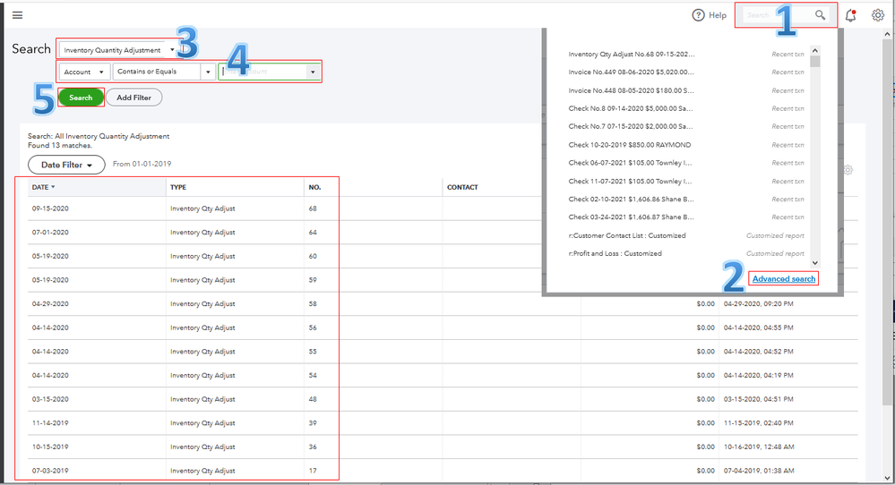Image resolution: width=895 pixels, height=485 pixels.
Task: Click adjustment number 55
Action: 313,352
